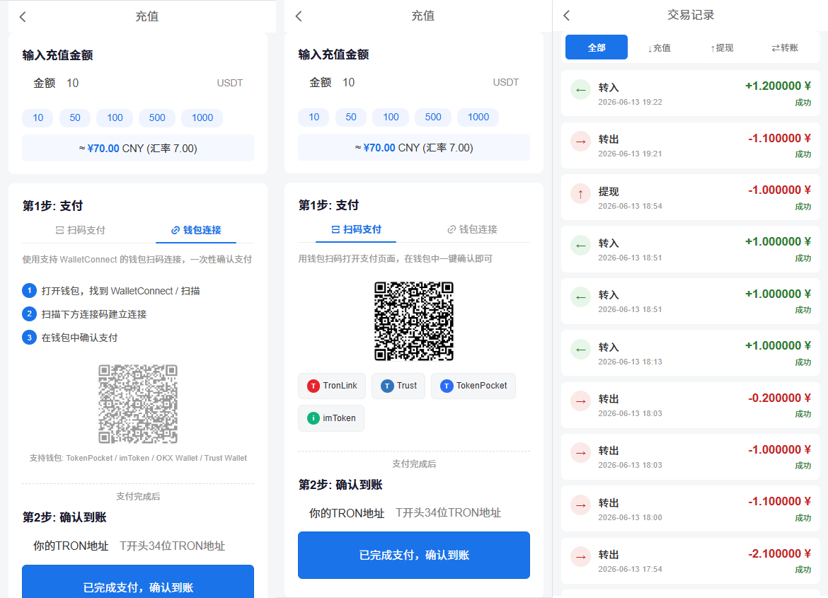
Task: Click the WalletConnect QR code in the left panel
Action: 138,403
